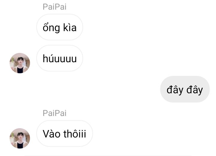216x156 pixels.
Task: Click the accented 'ú' in 'húuuuu' text
Action: tap(52, 58)
